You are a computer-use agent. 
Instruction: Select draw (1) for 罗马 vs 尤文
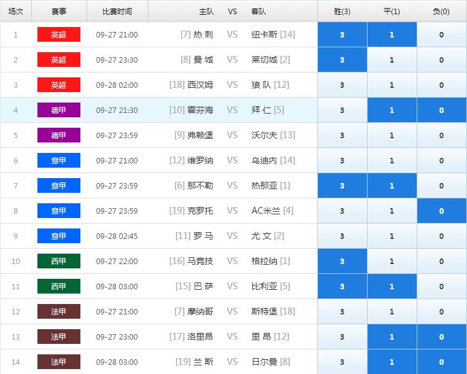point(392,236)
